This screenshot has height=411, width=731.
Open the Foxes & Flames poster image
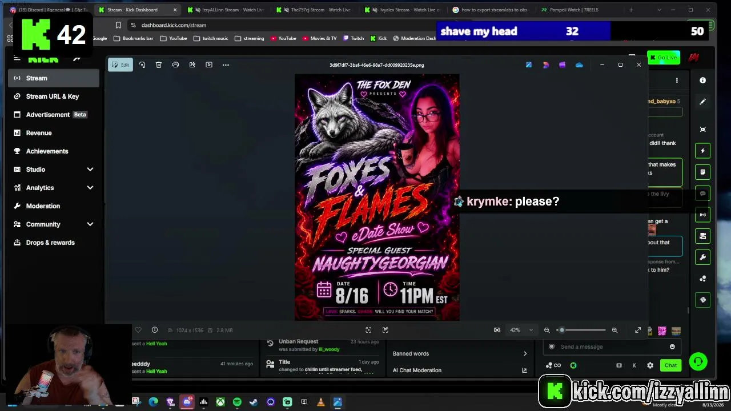point(377,198)
